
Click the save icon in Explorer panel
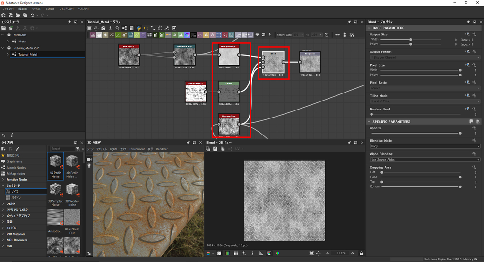click(x=4, y=28)
